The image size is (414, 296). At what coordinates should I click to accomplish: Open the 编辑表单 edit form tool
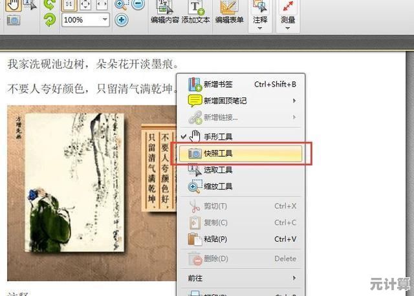pyautogui.click(x=228, y=13)
